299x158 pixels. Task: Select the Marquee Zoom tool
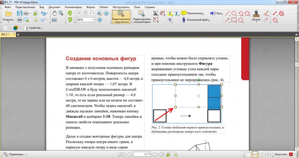coord(100,13)
